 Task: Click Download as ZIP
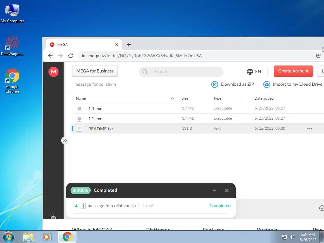(x=233, y=84)
